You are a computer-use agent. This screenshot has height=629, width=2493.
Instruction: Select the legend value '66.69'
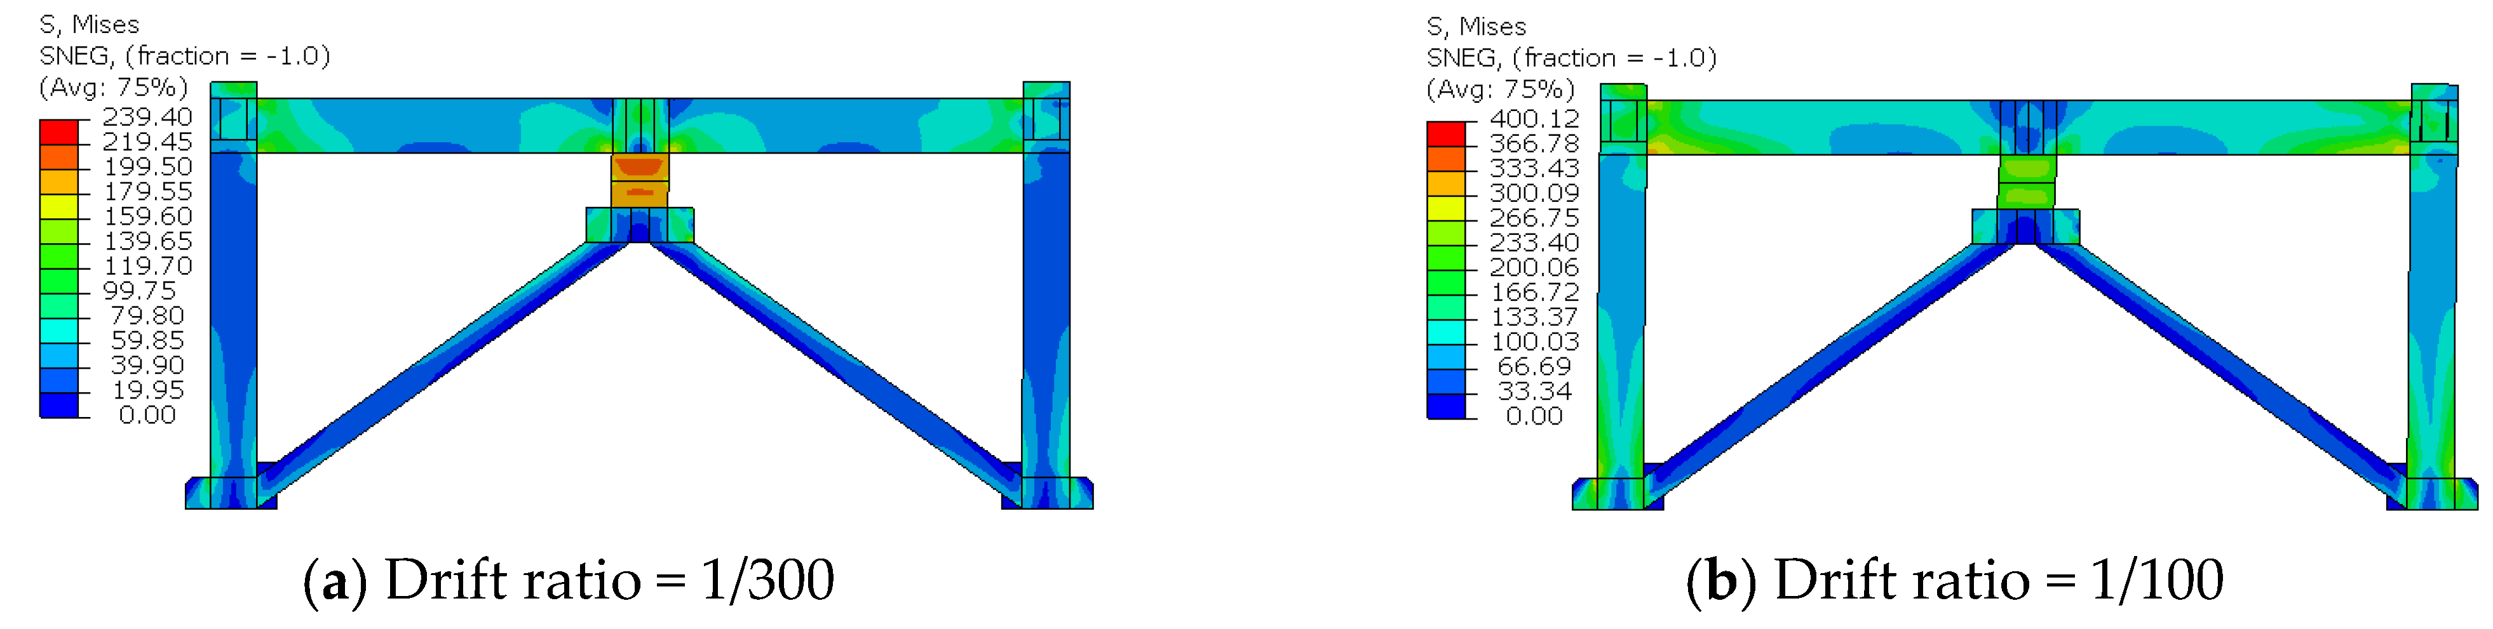tap(1535, 367)
